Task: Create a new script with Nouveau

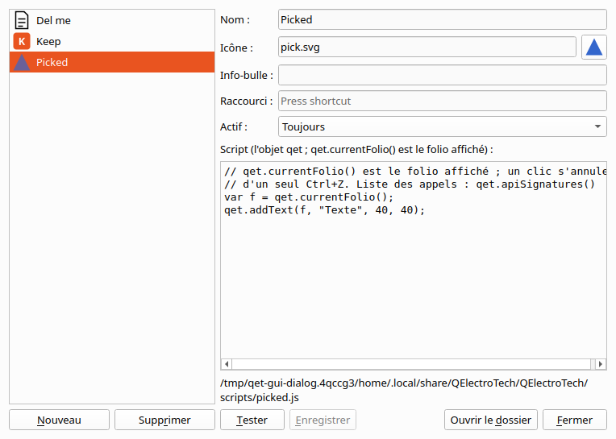Action: [60, 420]
